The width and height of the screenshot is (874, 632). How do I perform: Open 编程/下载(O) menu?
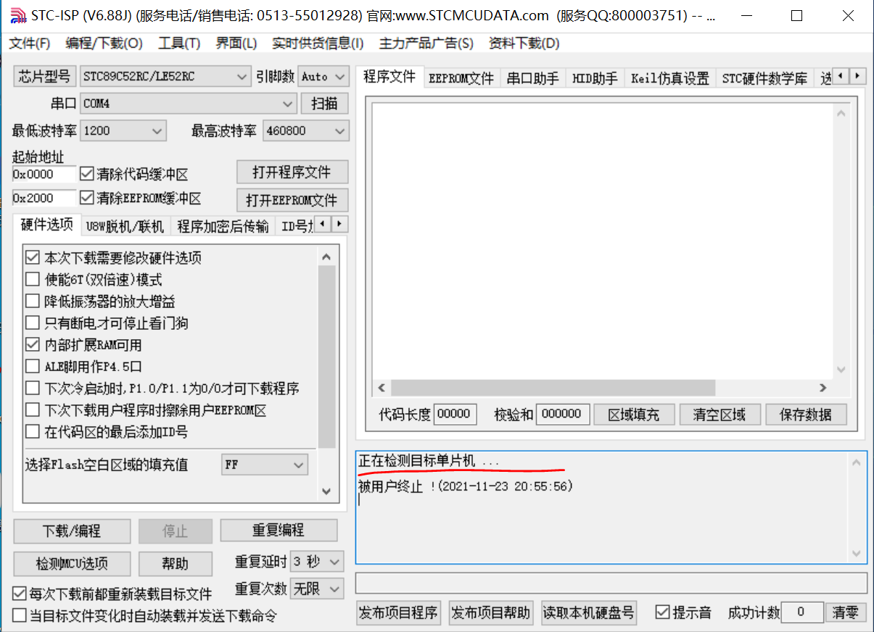pos(104,43)
